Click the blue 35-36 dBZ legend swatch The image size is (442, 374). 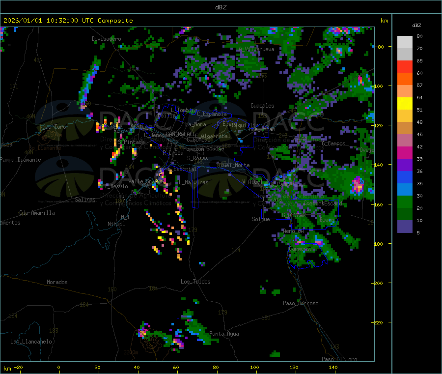pos(405,177)
